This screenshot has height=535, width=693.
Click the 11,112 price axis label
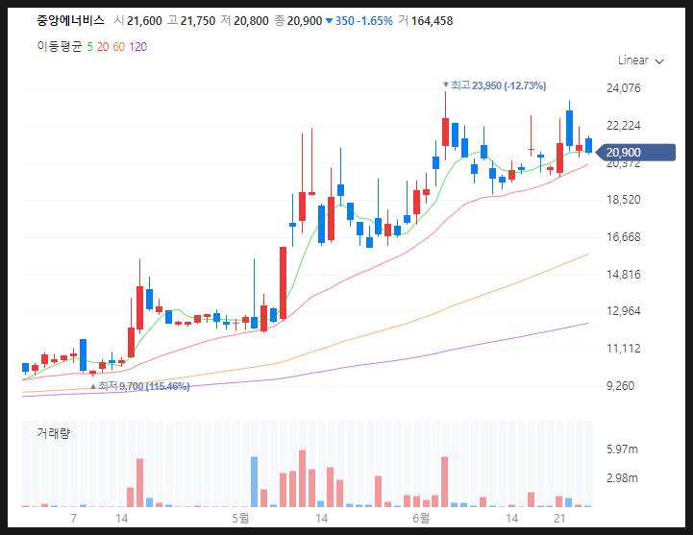(623, 349)
